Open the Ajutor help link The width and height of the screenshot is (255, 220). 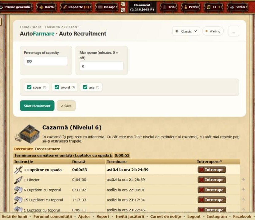click(x=84, y=216)
